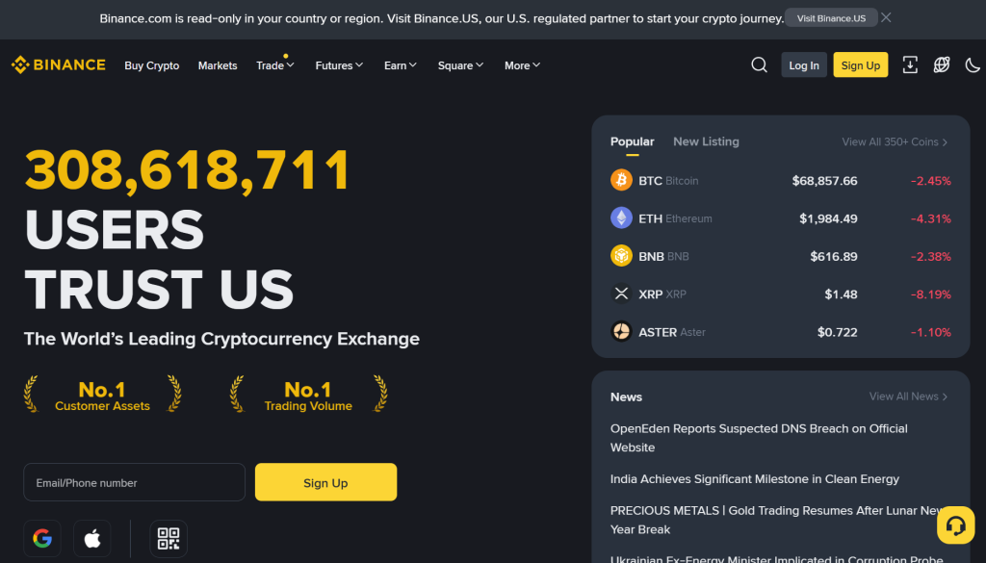Open the Markets menu item

(218, 65)
